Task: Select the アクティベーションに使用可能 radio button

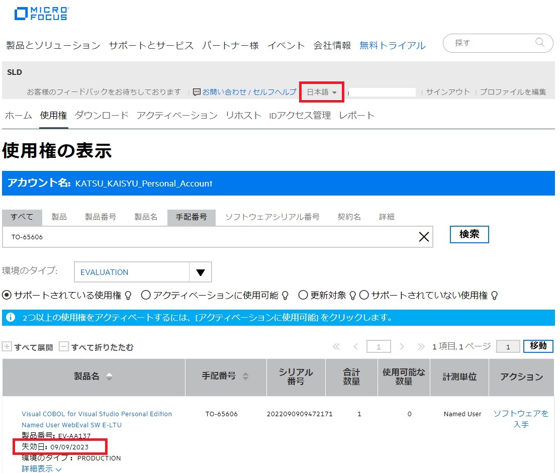Action: coord(146,295)
